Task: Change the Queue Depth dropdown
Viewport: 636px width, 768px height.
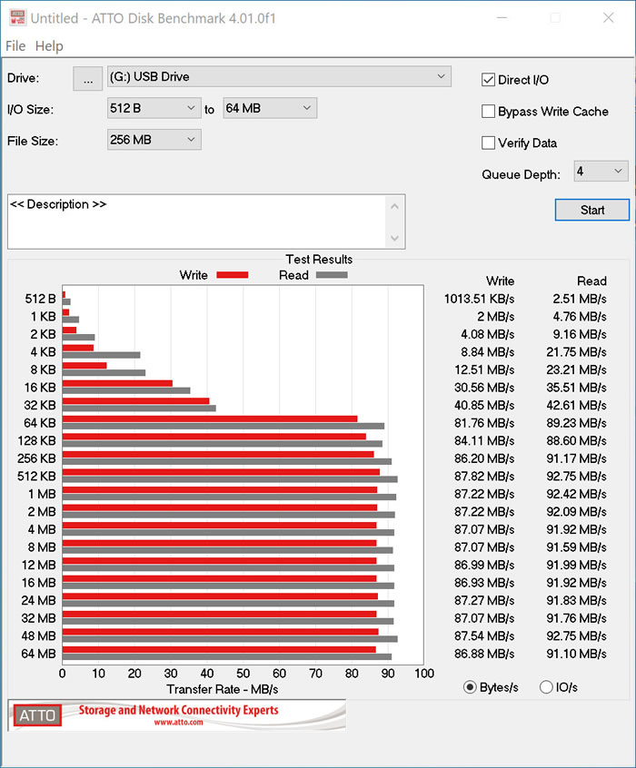Action: pyautogui.click(x=601, y=171)
